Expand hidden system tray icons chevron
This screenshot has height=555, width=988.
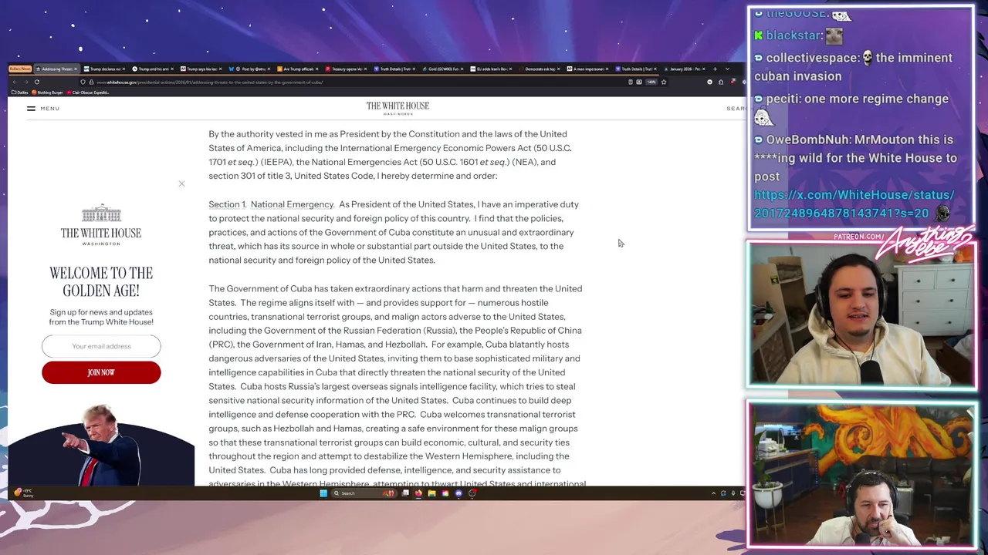click(x=713, y=493)
